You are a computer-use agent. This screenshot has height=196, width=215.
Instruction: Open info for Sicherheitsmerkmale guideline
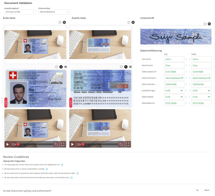click(72, 178)
